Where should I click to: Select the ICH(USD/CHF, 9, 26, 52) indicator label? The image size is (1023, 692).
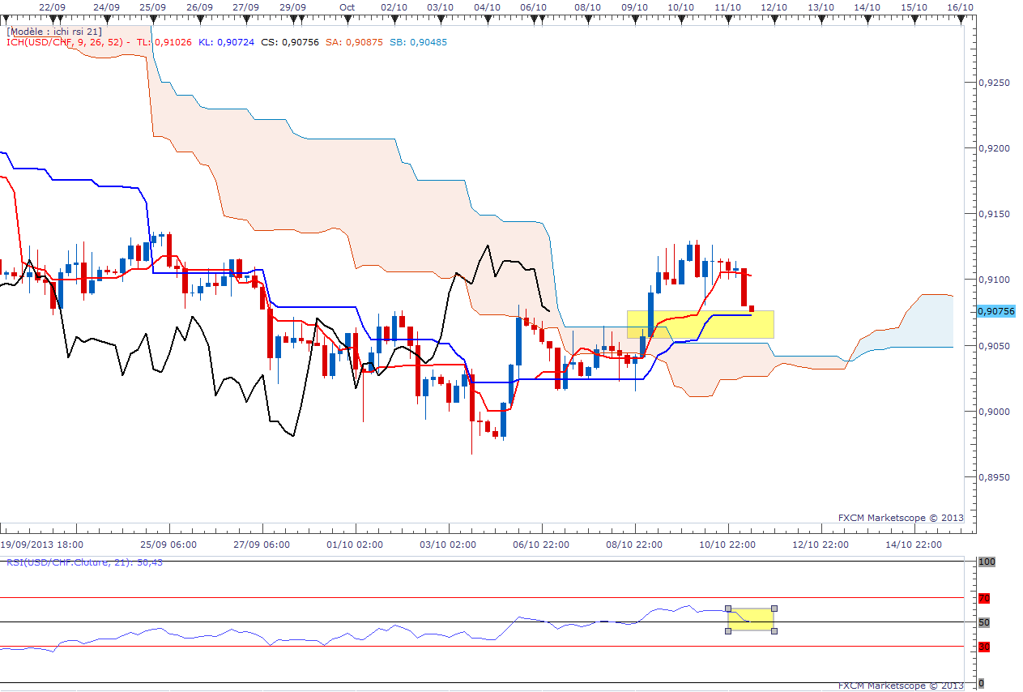[x=65, y=42]
